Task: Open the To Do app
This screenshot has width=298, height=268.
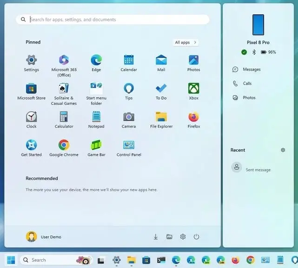Action: [161, 89]
